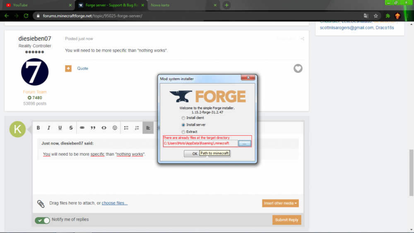Select the Install client radio button
The image size is (414, 233).
(x=183, y=118)
